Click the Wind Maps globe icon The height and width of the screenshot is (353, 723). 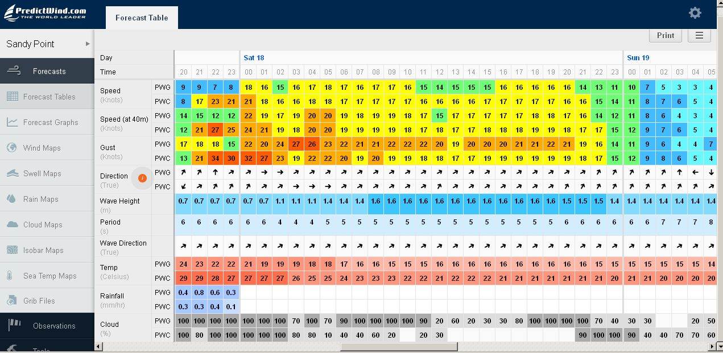click(x=12, y=148)
